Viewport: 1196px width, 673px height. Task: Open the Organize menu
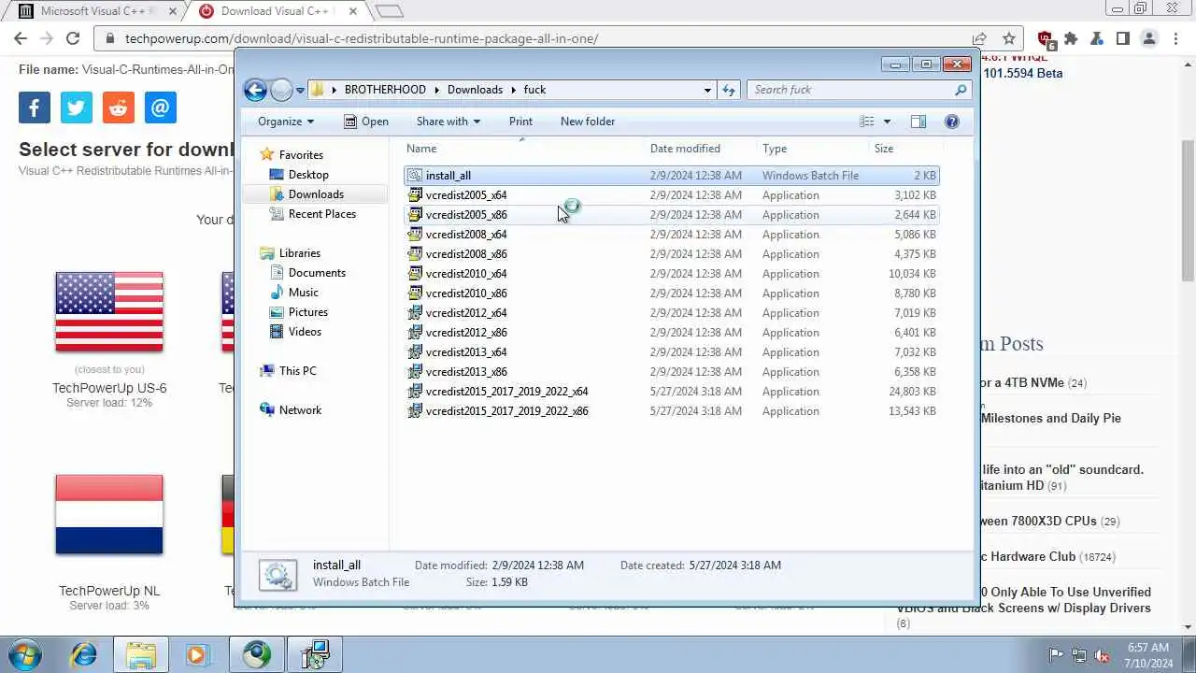[286, 122]
